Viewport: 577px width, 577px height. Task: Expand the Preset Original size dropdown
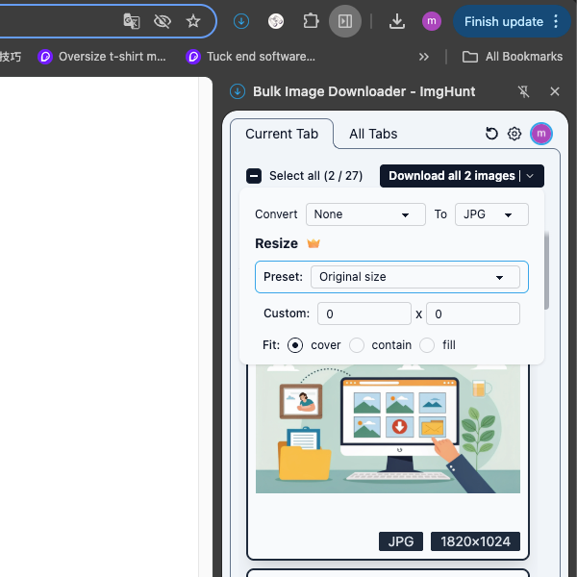click(414, 277)
